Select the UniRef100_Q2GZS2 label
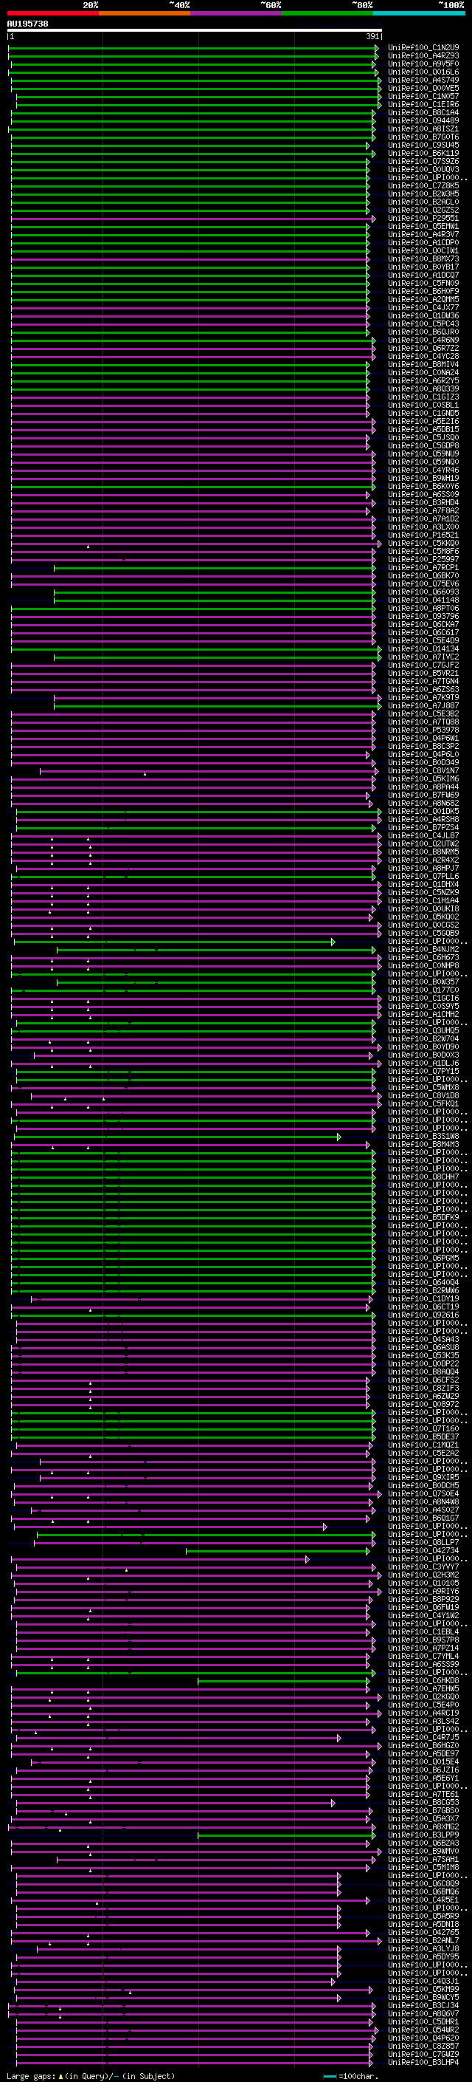Screen dimensions: 472x2082 point(423,209)
